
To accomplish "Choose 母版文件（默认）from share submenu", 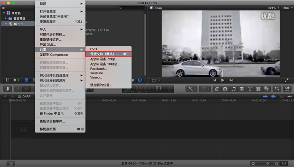I will click(x=109, y=54).
